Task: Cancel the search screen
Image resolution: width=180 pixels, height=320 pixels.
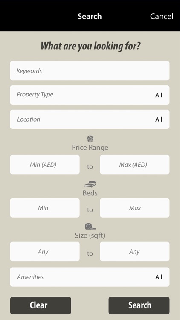Action: point(162,16)
